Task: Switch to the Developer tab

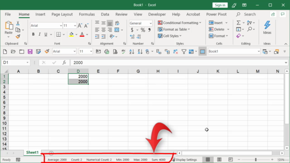Action: click(x=157, y=14)
